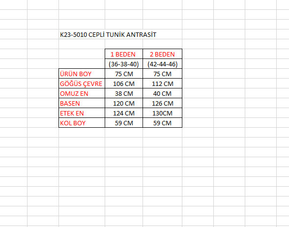Select the 1 BEDEN header cell

point(124,54)
